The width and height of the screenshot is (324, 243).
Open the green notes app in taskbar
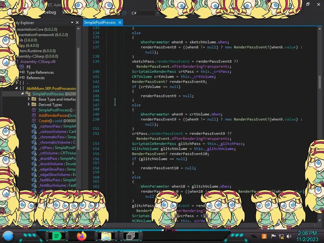pyautogui.click(x=57, y=236)
